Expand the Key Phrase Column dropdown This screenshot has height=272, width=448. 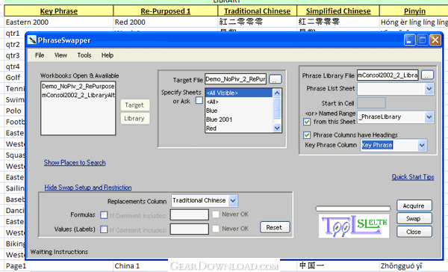pyautogui.click(x=422, y=145)
